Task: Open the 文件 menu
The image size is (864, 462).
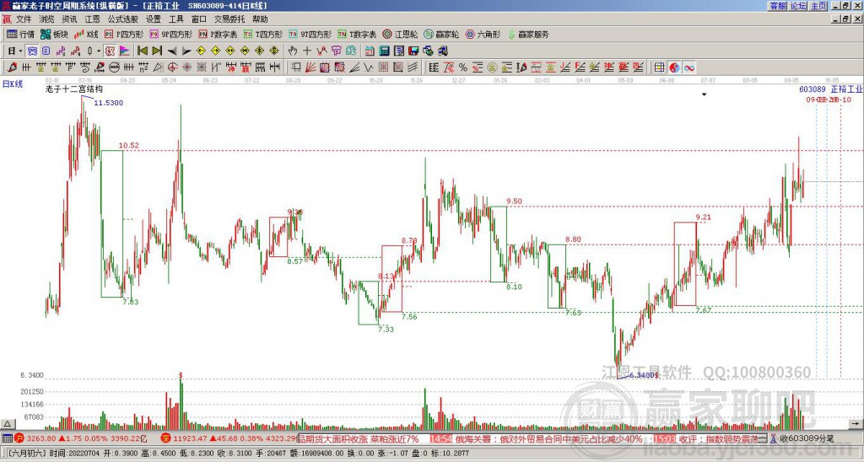Action: 24,19
